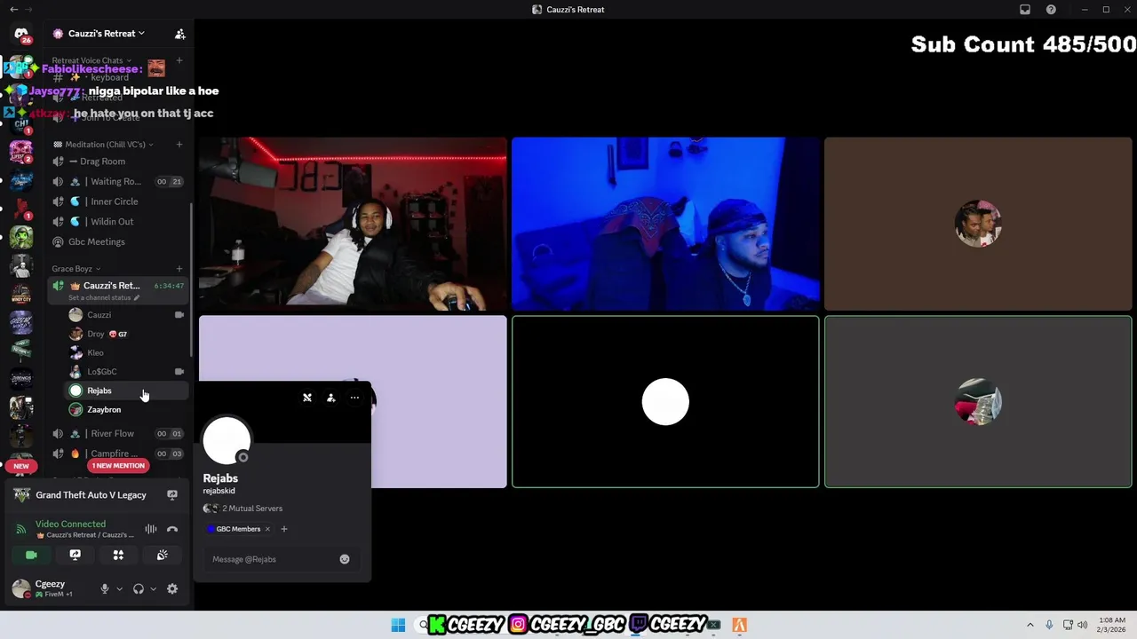This screenshot has width=1137, height=639.
Task: Open the invite people icon beside server name
Action: click(180, 34)
